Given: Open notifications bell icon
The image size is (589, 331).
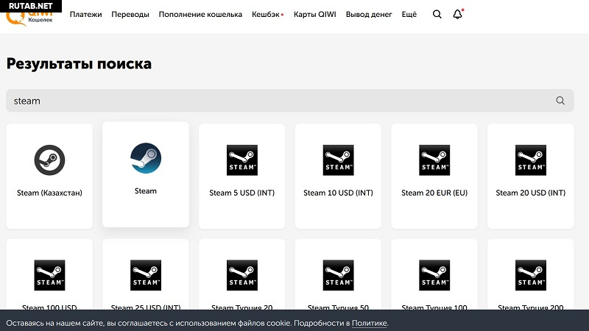Looking at the screenshot, I should point(458,15).
